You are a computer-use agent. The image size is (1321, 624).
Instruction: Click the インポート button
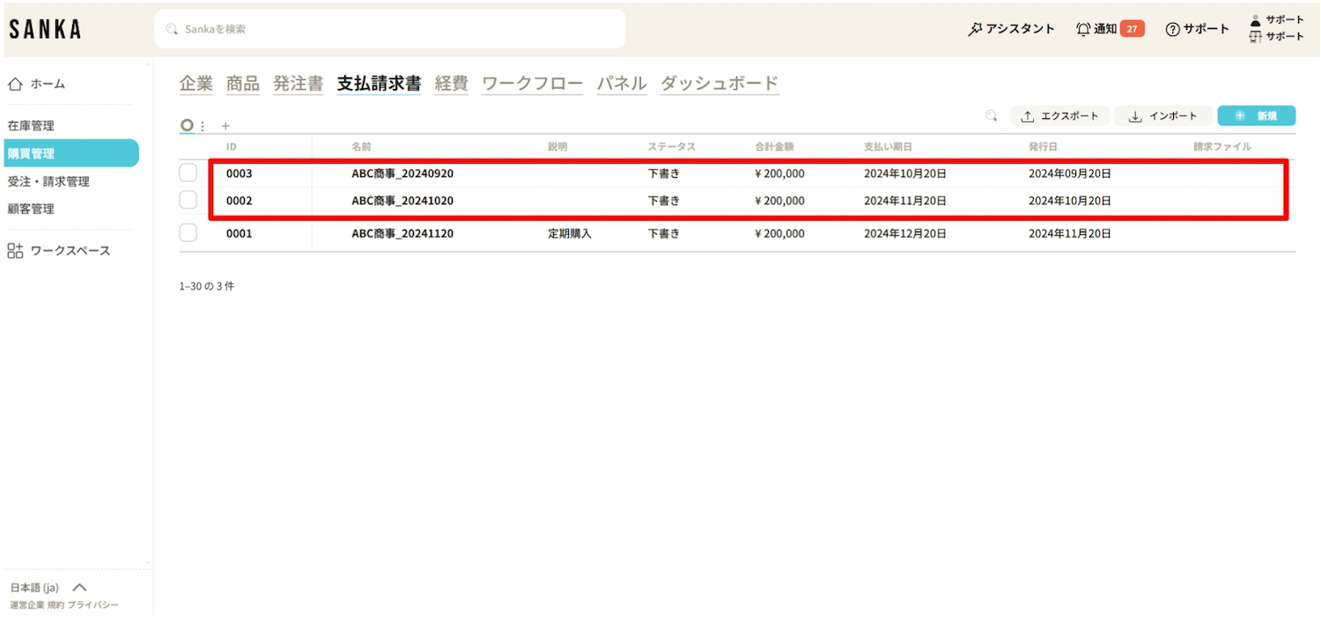(x=1162, y=116)
